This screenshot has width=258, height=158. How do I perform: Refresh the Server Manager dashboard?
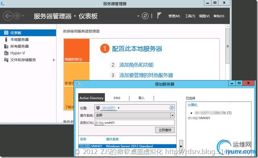tap(145, 16)
